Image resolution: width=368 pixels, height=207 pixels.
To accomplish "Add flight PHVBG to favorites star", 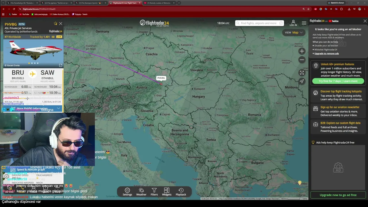I will 55,24.
